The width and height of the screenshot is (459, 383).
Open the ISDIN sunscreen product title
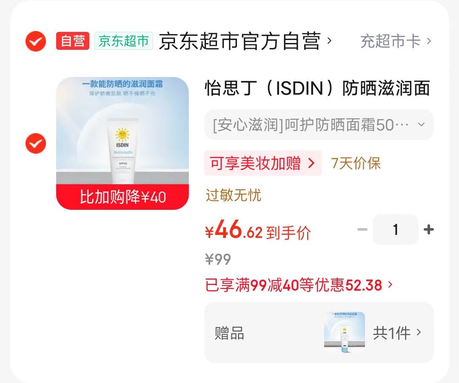[317, 89]
